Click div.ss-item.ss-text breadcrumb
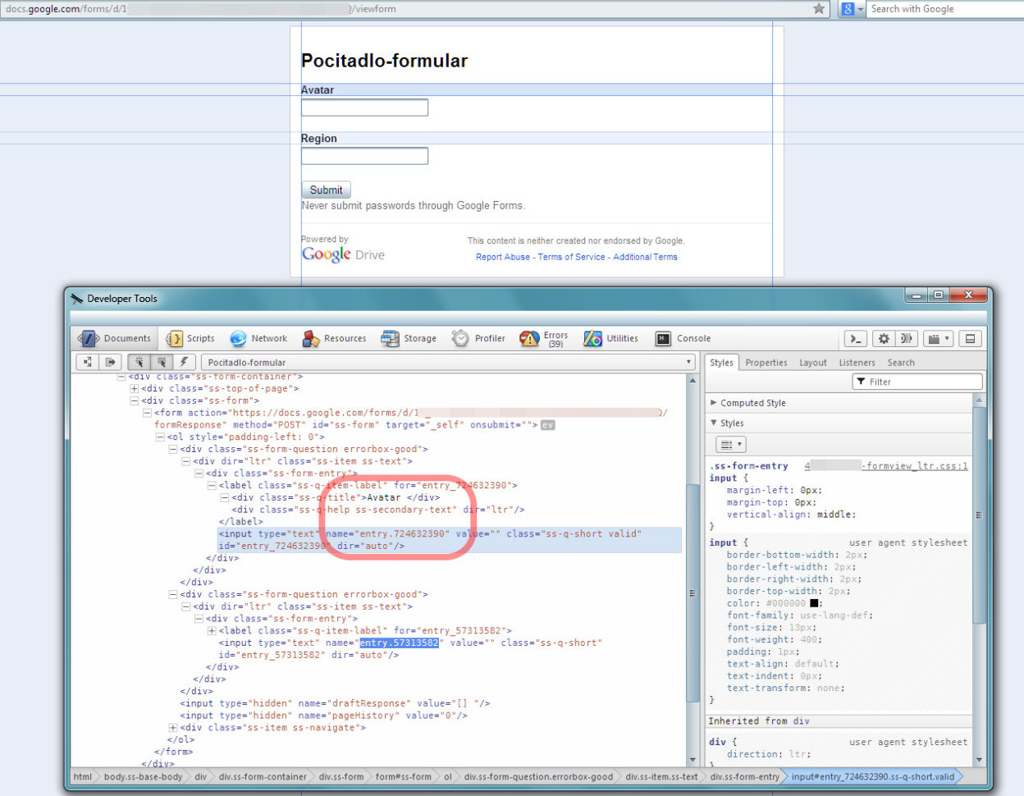The image size is (1024, 796). coord(661,776)
